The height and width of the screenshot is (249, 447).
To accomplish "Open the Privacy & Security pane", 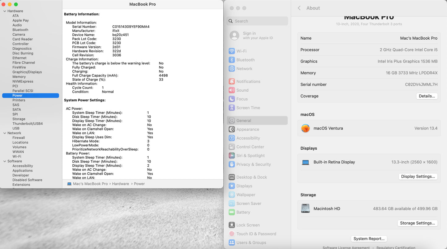I will [253, 164].
